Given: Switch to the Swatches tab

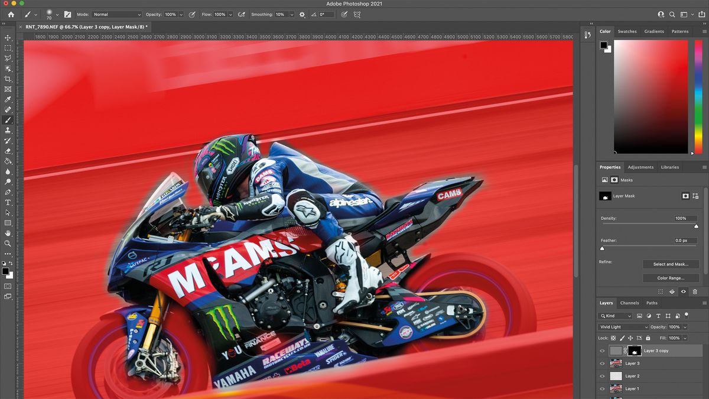Looking at the screenshot, I should tap(627, 31).
